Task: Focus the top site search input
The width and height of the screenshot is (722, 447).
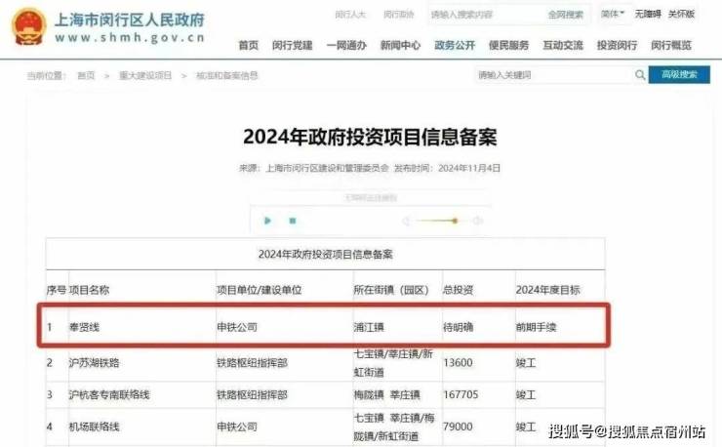Action: click(486, 15)
